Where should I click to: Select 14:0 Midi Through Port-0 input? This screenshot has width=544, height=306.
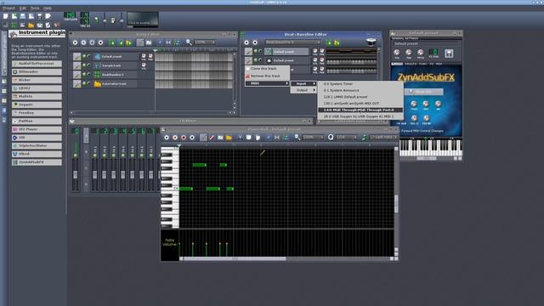coord(360,110)
